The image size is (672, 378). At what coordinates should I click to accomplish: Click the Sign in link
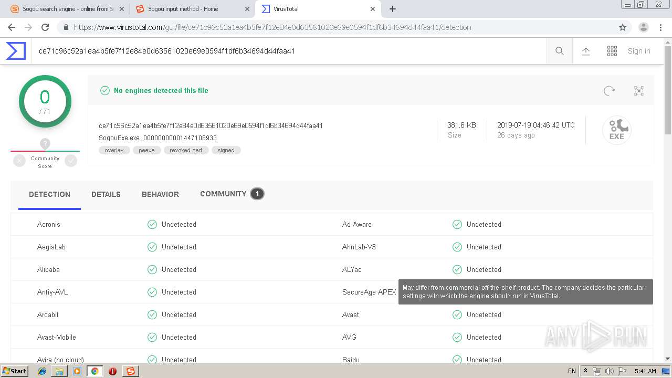tap(639, 51)
